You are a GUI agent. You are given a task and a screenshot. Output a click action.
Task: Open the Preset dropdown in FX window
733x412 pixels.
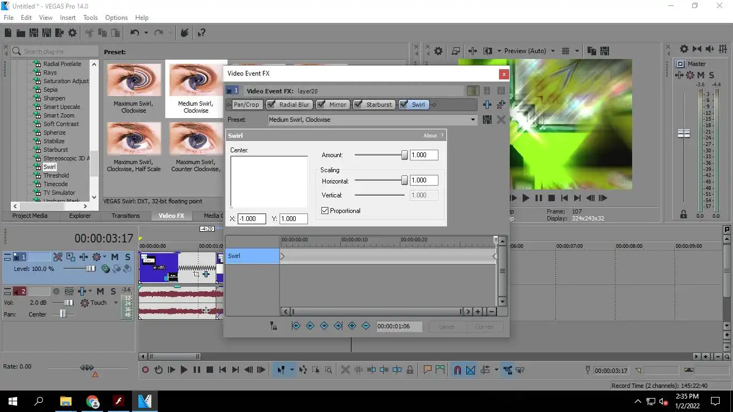click(x=473, y=120)
